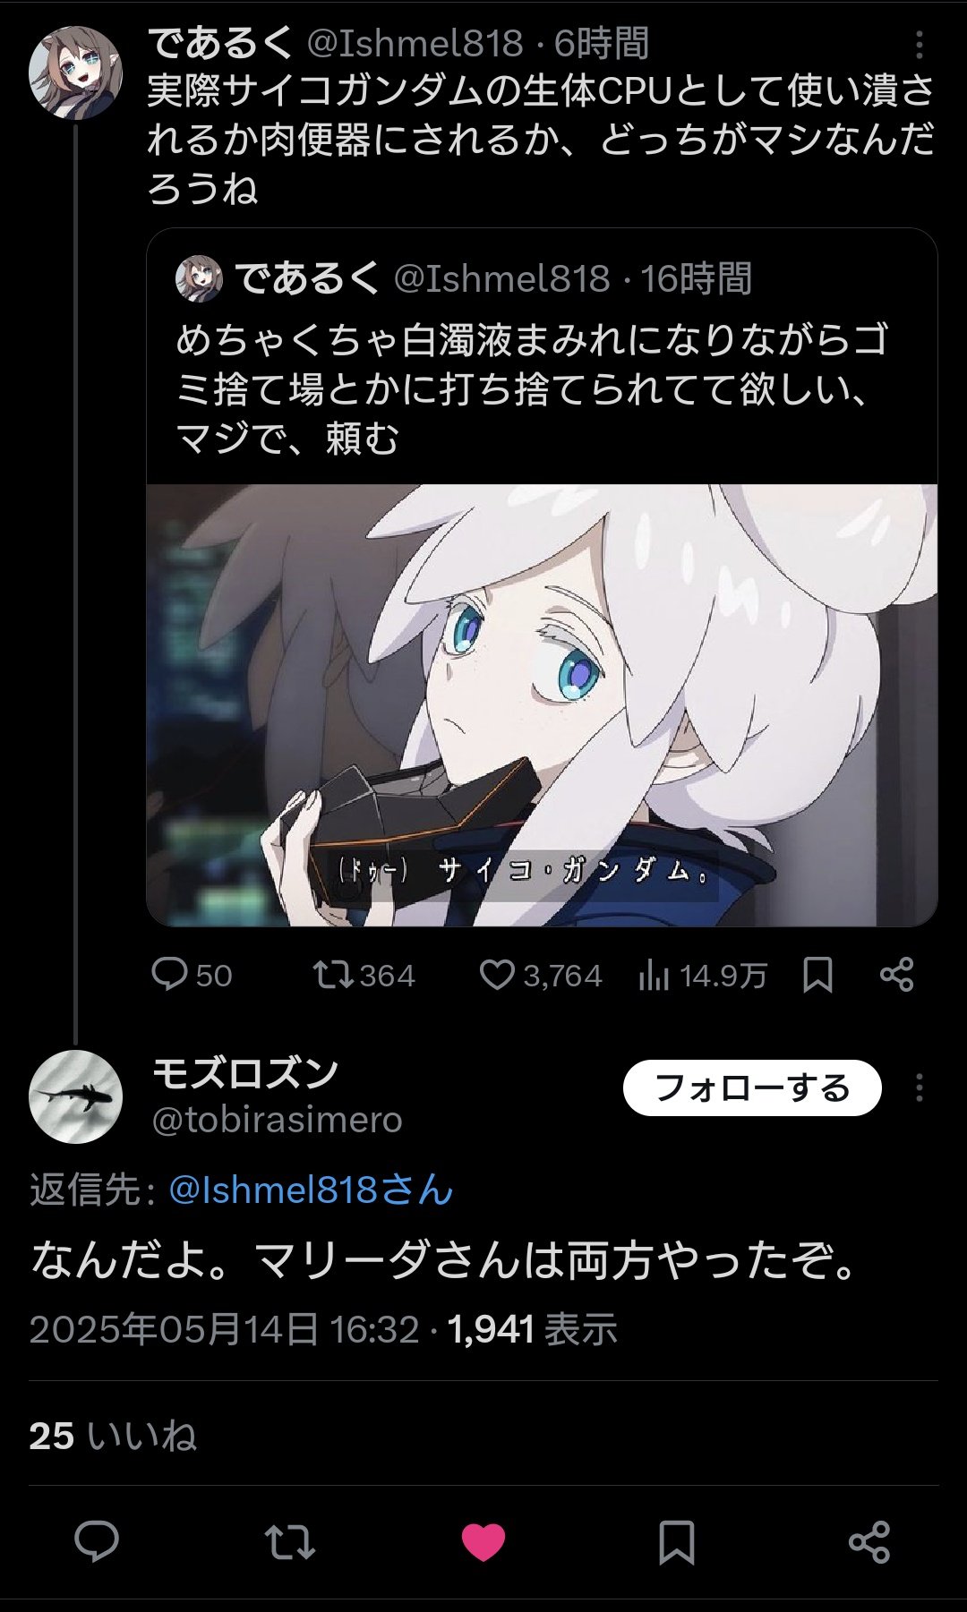
Task: Bookmark the top であるく post
Action: click(x=817, y=975)
